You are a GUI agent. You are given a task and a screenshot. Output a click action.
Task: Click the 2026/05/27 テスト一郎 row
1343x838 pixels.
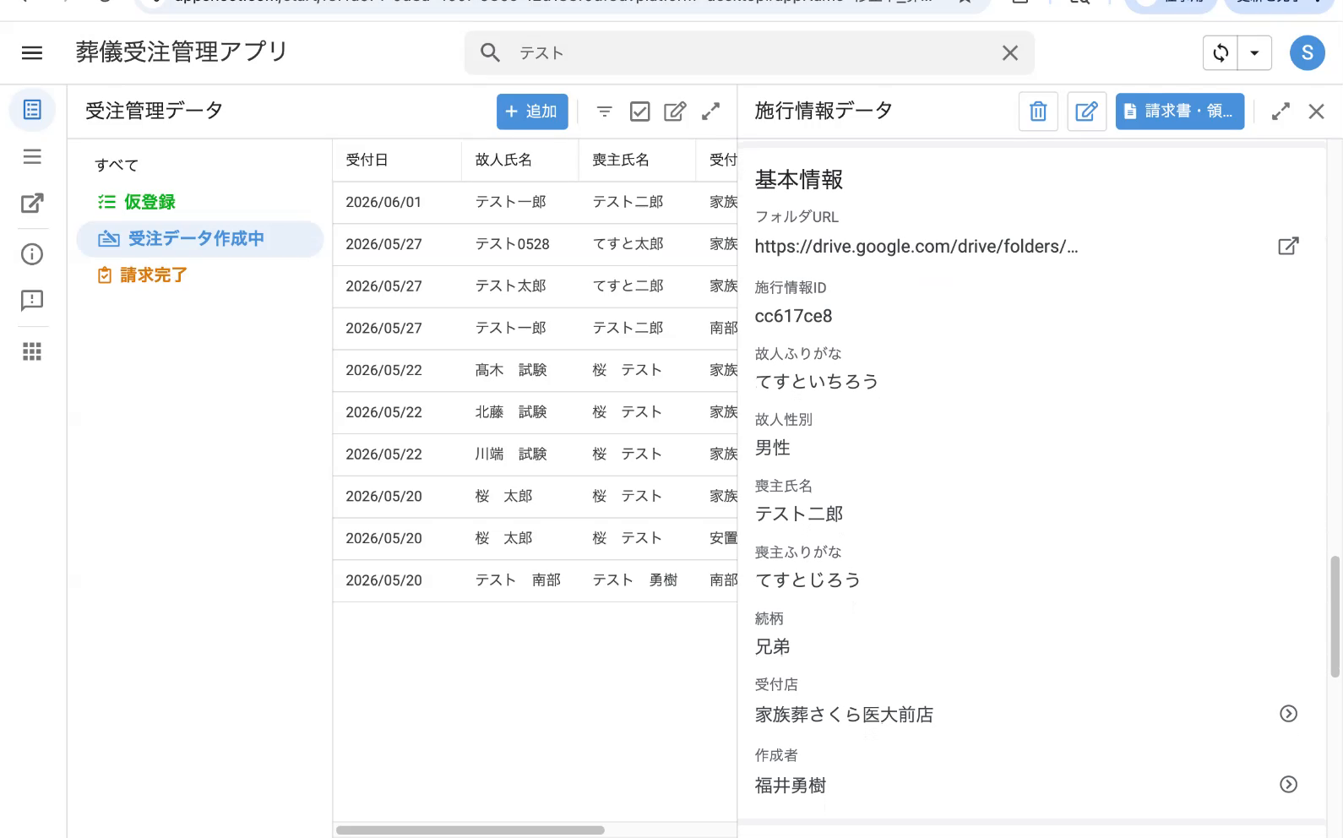(535, 328)
